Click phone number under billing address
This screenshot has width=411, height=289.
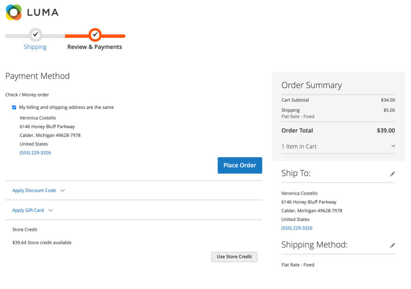click(35, 153)
